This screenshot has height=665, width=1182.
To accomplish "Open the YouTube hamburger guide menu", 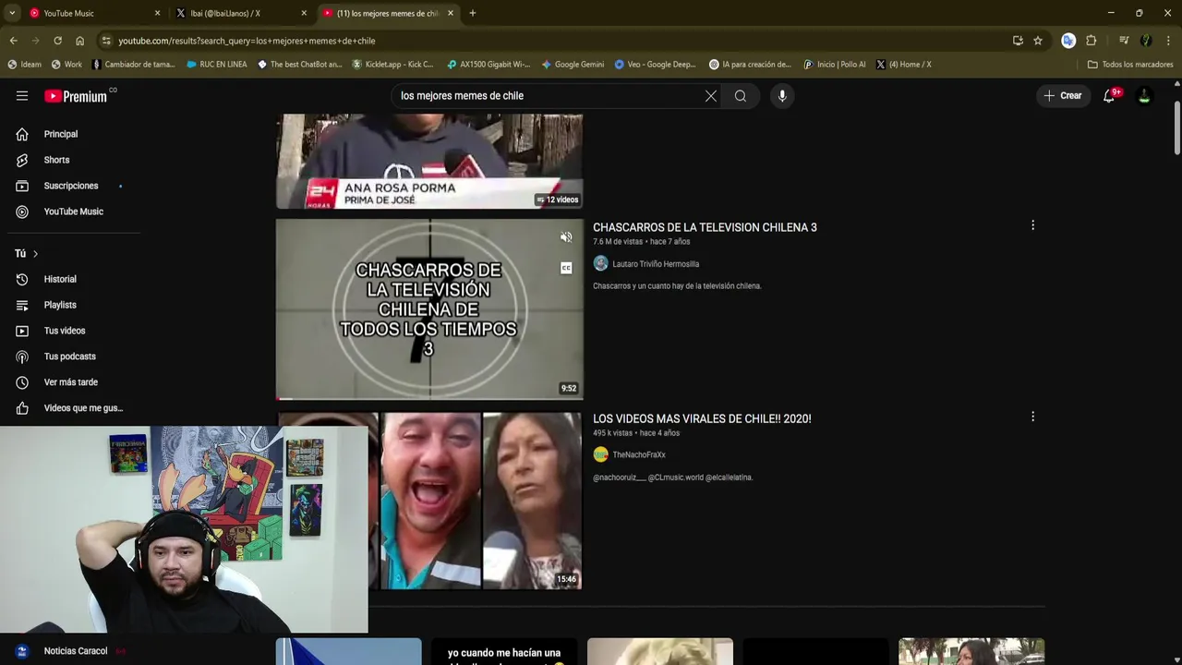I will (22, 96).
